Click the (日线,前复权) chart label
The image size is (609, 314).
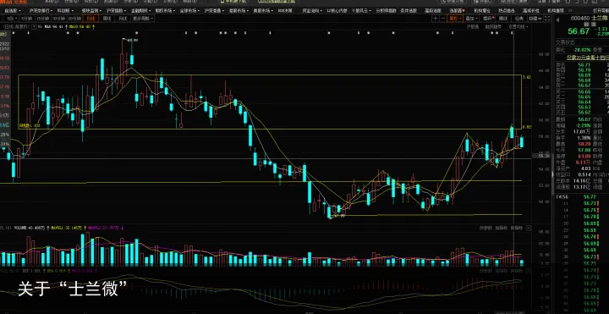[x=17, y=27]
